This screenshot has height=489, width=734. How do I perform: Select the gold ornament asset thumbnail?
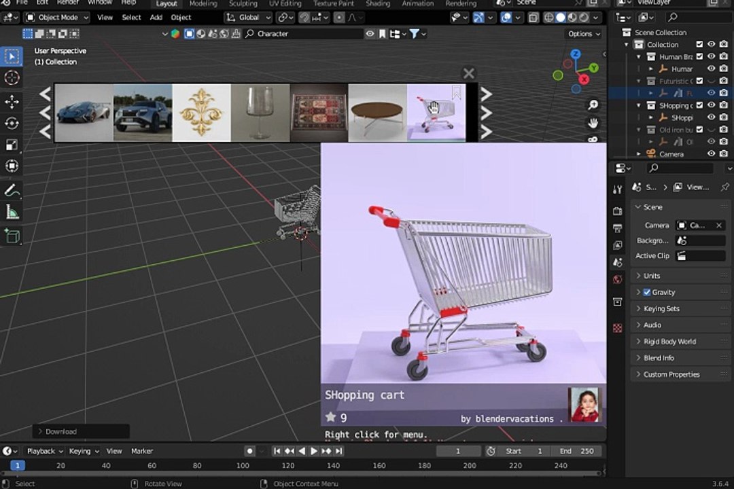202,113
